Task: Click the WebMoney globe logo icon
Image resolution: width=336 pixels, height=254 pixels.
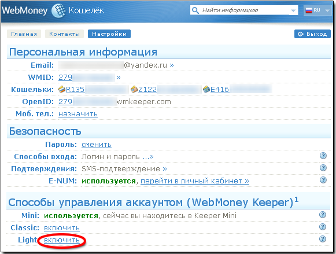Action: point(58,10)
